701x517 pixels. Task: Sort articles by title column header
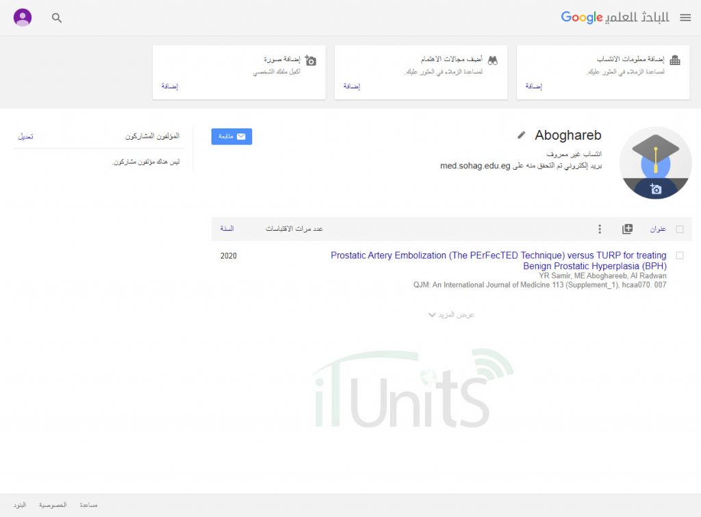point(658,229)
